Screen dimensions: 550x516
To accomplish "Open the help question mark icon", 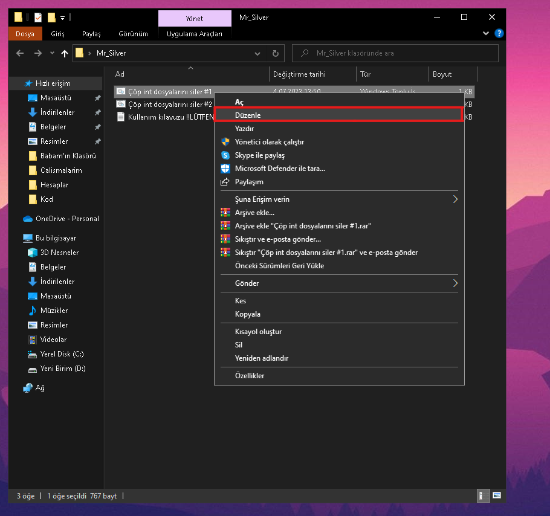I will coord(499,33).
